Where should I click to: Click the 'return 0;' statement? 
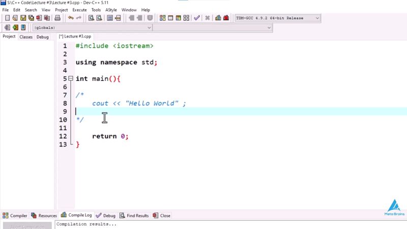click(x=110, y=136)
